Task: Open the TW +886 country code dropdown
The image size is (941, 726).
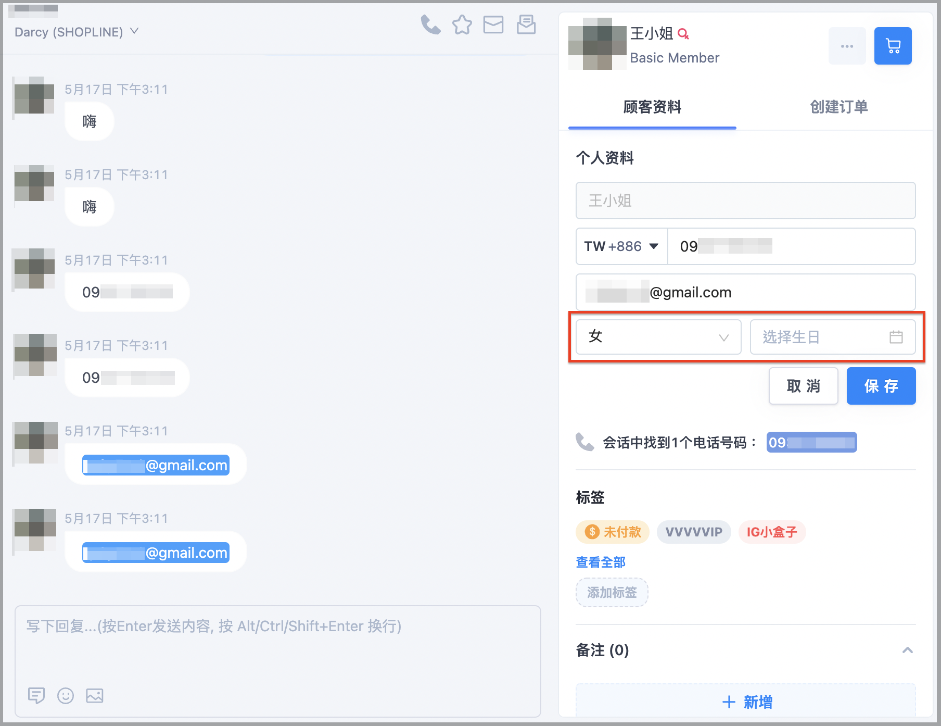Action: (621, 246)
